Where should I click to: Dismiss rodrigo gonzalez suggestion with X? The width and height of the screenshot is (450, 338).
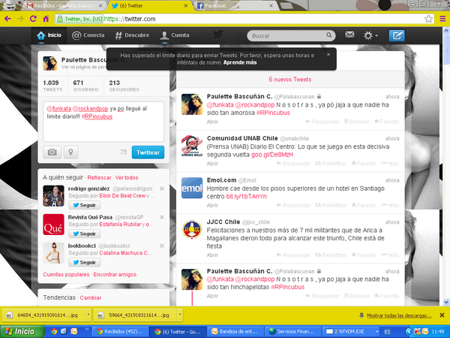pos(162,189)
